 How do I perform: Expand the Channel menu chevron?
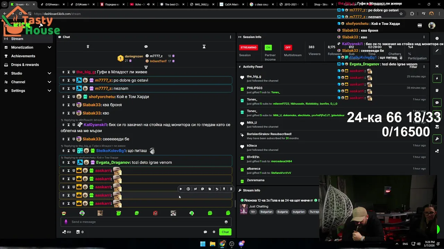(49, 82)
